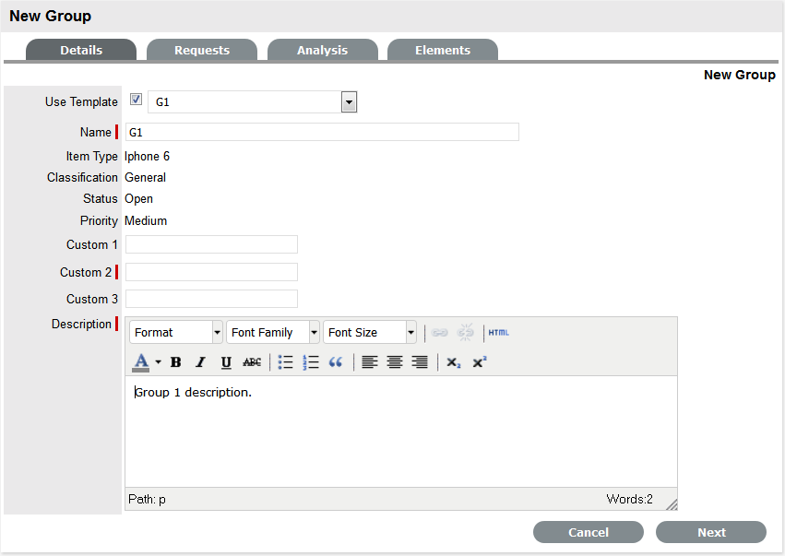The image size is (785, 556).
Task: Cancel the new group creation
Action: [589, 532]
